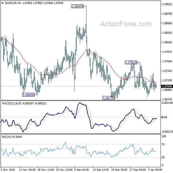Viewport: 173px width, 173px height.
Task: Click the 11 Nov 04:00 time label
Action: 27,170
